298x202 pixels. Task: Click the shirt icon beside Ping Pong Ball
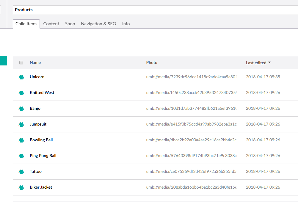(21, 156)
